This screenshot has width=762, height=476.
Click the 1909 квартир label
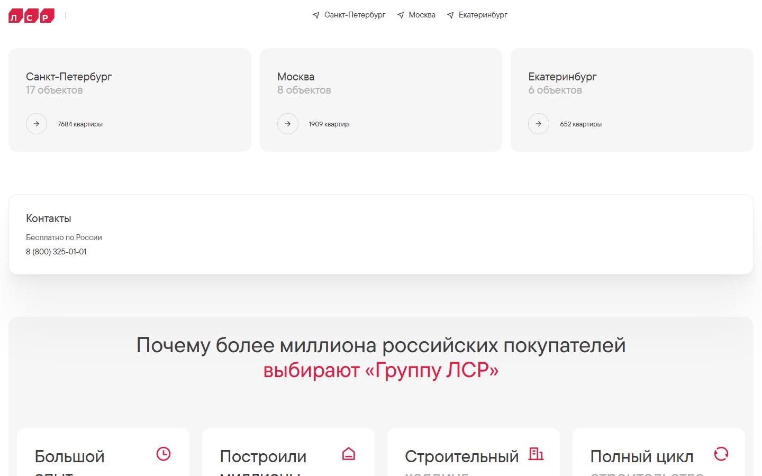pyautogui.click(x=329, y=124)
